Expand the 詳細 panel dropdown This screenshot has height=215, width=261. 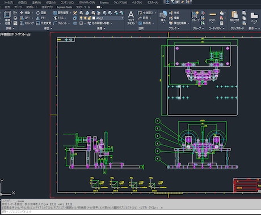10,28
